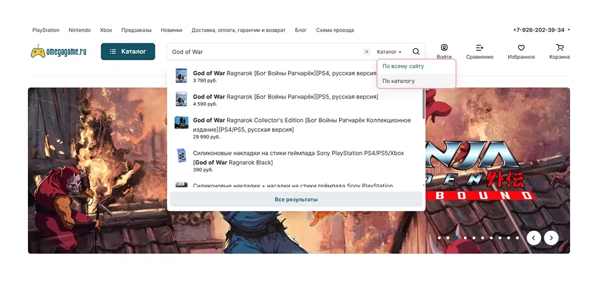Image resolution: width=598 pixels, height=282 pixels.
Task: Open the Корзина cart icon
Action: tap(560, 48)
